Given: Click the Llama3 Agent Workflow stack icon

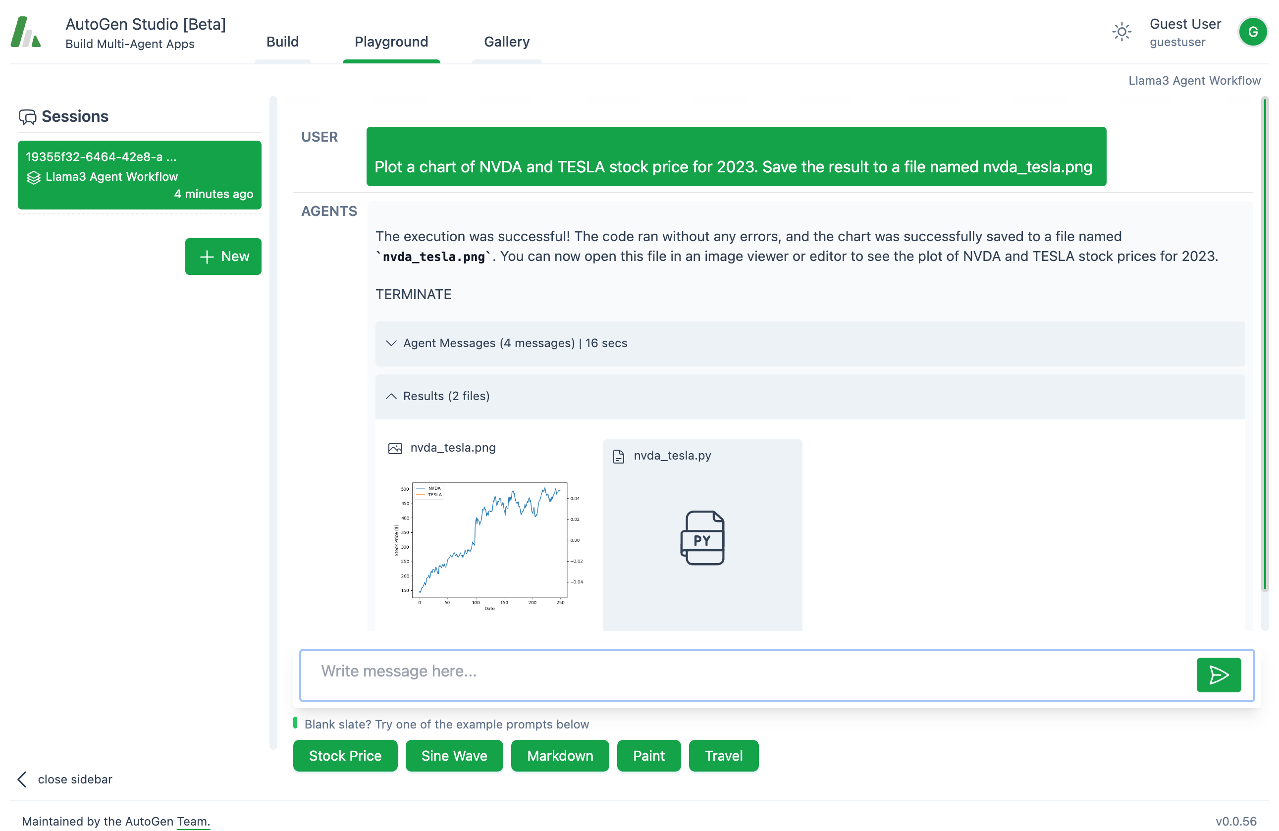Looking at the screenshot, I should [32, 176].
